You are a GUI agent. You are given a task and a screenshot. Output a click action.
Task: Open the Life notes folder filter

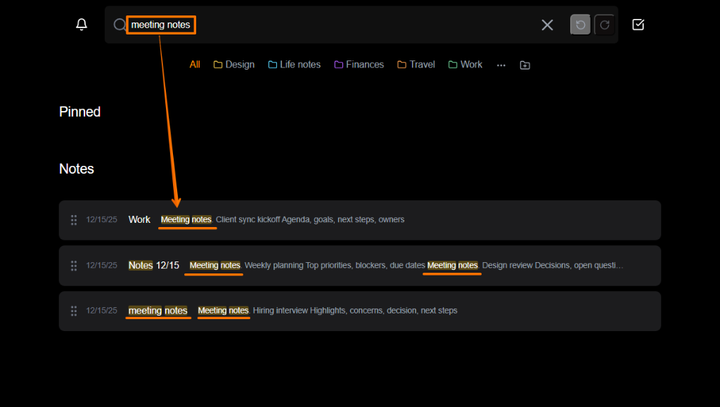point(294,64)
